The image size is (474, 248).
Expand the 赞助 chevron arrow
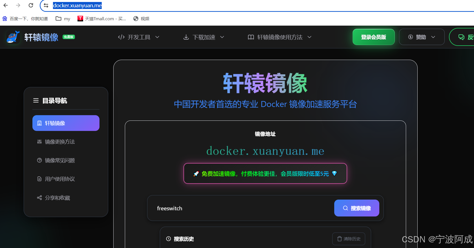click(433, 37)
